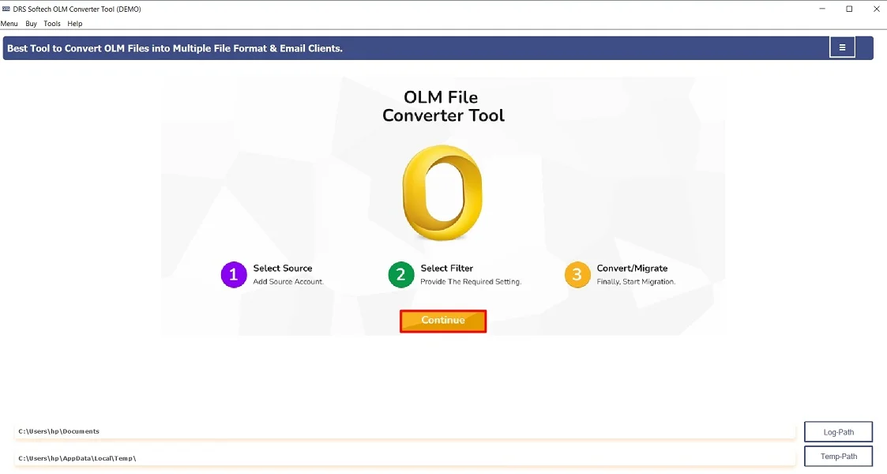Image resolution: width=887 pixels, height=474 pixels.
Task: Click the OLM File Converter Tool heading
Action: [x=442, y=106]
